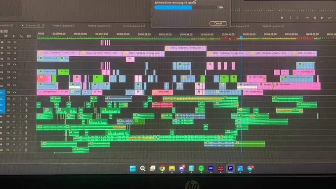Toggle track V6 output eye
The height and width of the screenshot is (189, 336).
pos(15,59)
